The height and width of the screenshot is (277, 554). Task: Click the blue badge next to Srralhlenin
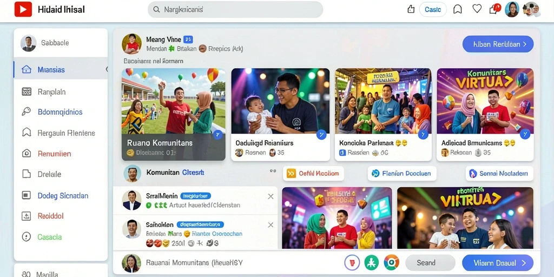point(195,196)
